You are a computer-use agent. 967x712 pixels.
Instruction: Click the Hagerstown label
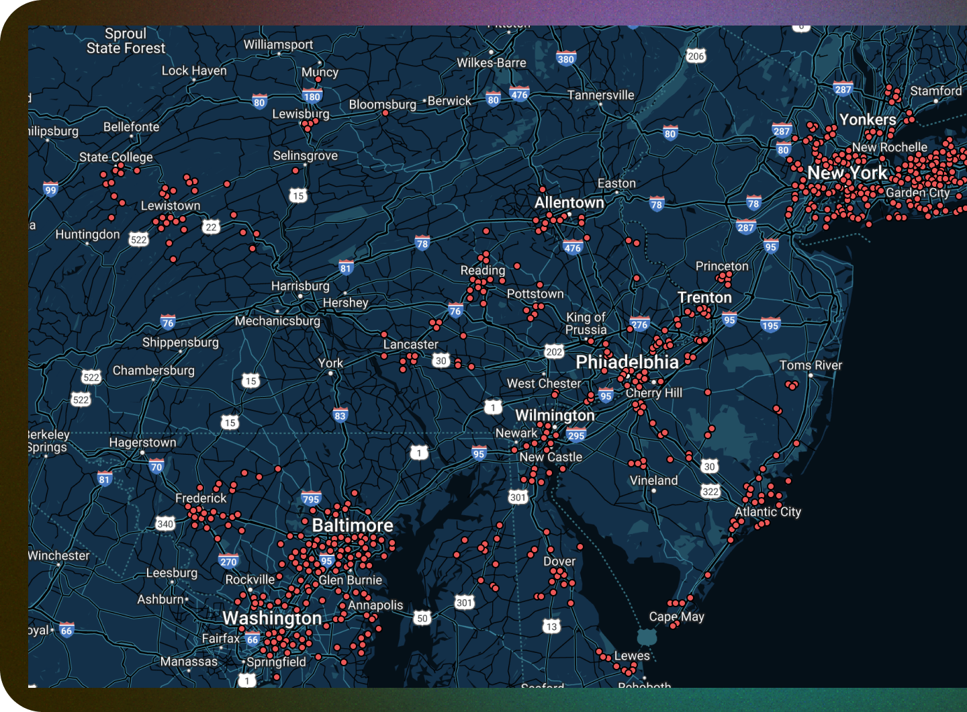click(142, 443)
